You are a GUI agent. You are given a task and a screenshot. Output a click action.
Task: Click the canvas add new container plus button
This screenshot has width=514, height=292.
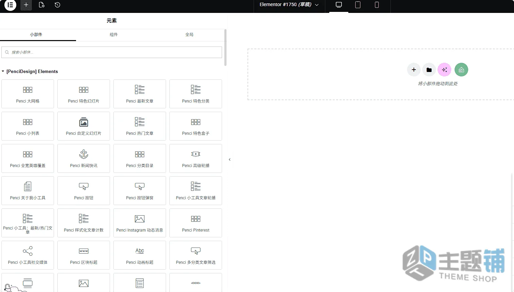tap(414, 70)
